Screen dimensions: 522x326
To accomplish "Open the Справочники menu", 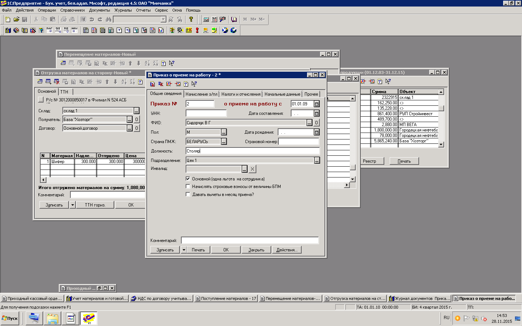I will (x=72, y=10).
